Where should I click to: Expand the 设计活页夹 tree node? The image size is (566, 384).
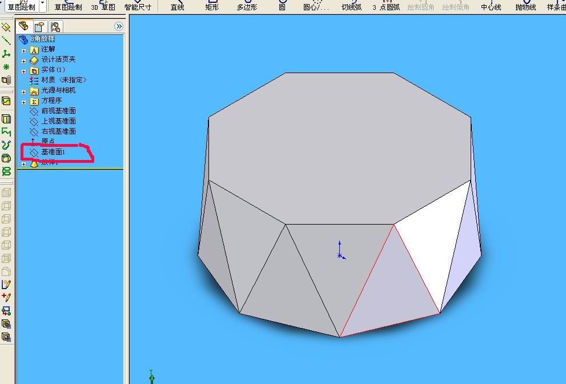point(24,61)
